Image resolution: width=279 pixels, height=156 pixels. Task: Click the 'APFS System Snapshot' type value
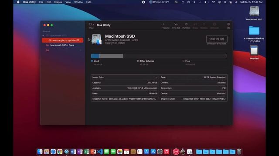(x=215, y=77)
